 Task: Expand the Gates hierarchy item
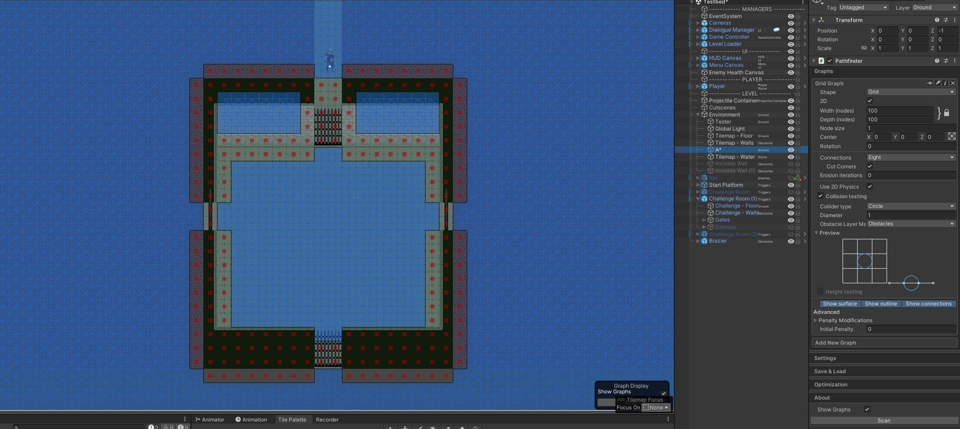pos(704,220)
